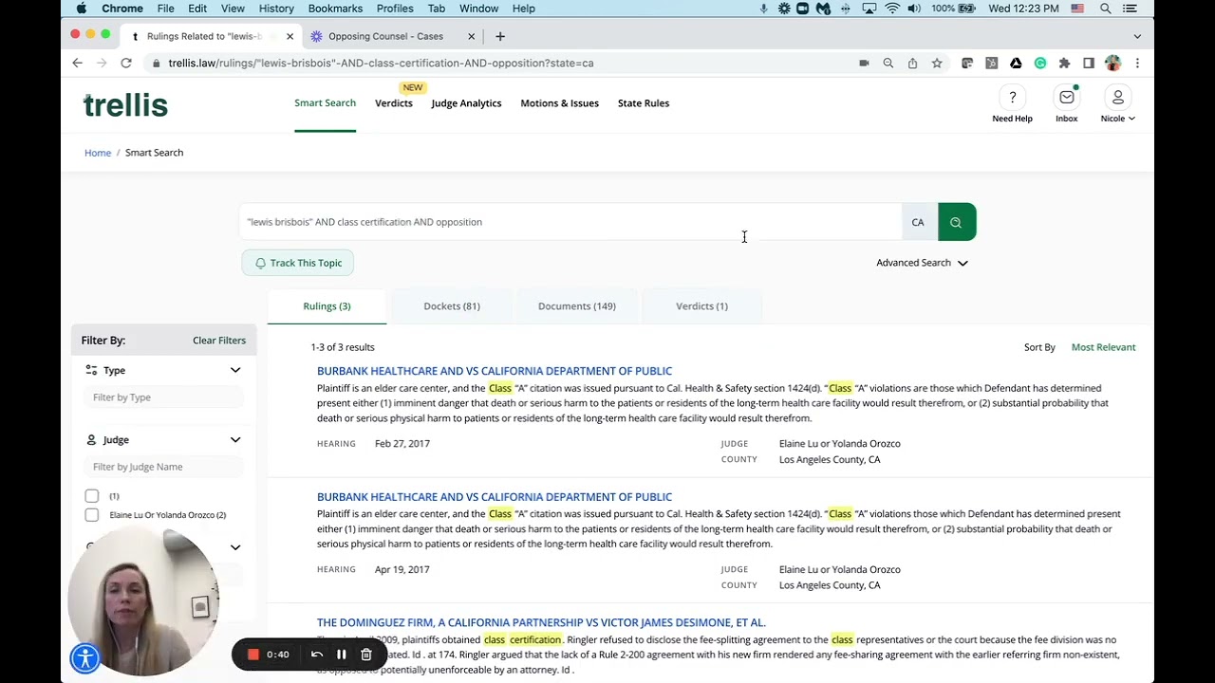Click the share icon in the address bar
Image resolution: width=1215 pixels, height=683 pixels.
(x=912, y=63)
